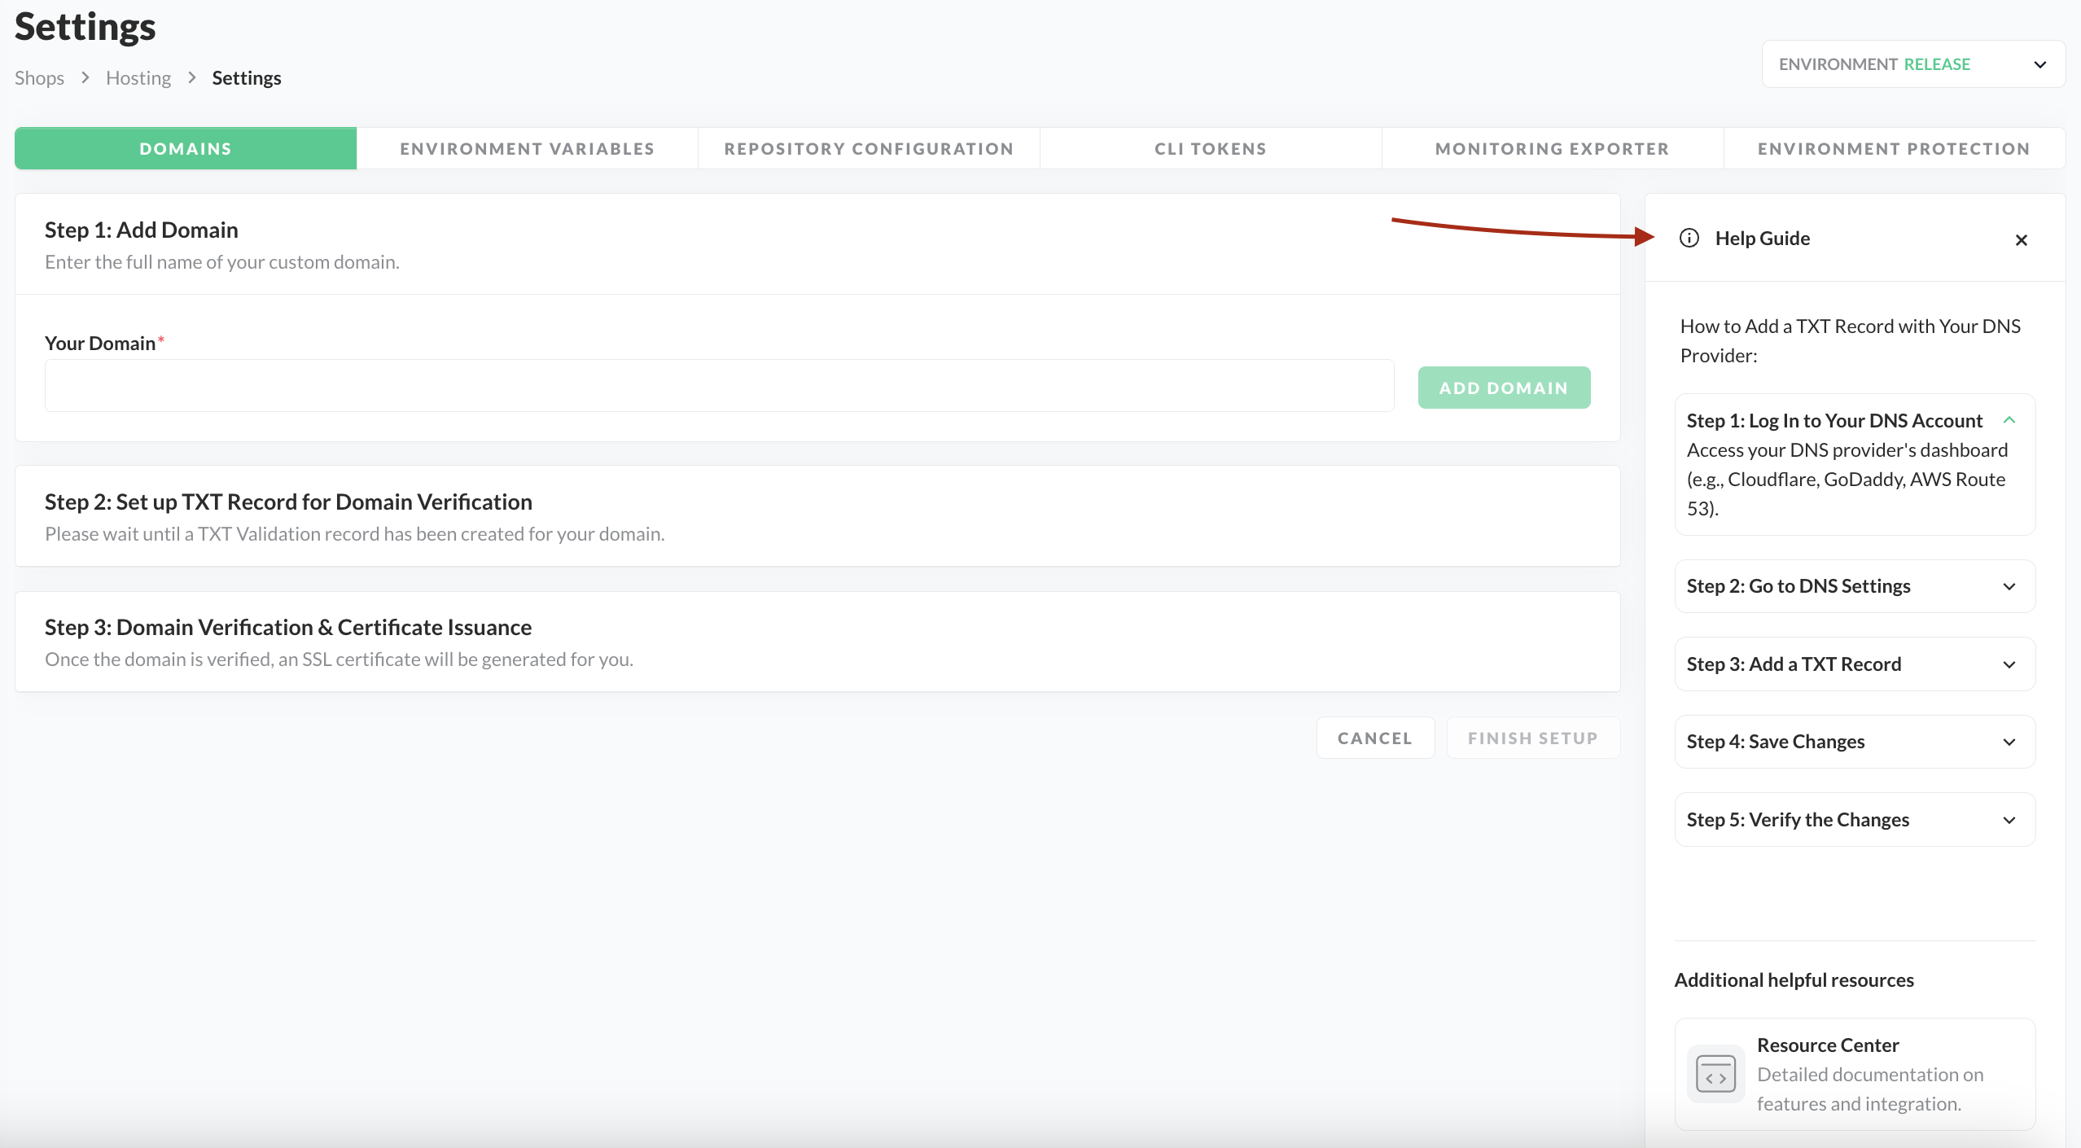Click the Finish Setup button

click(x=1532, y=738)
